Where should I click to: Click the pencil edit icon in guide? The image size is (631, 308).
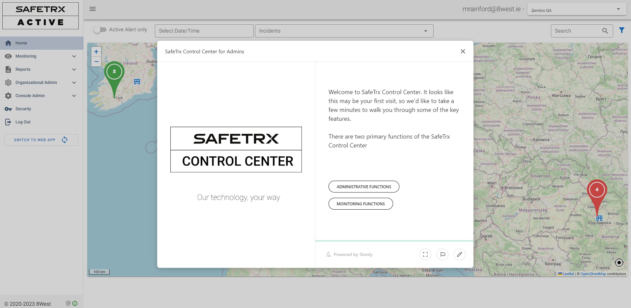click(x=460, y=254)
